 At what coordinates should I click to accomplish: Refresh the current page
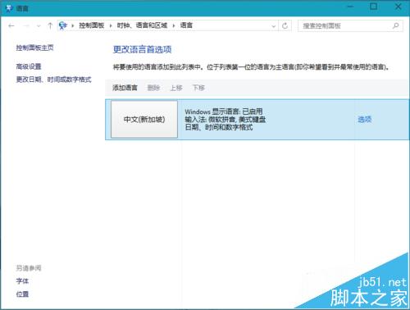tap(285, 25)
